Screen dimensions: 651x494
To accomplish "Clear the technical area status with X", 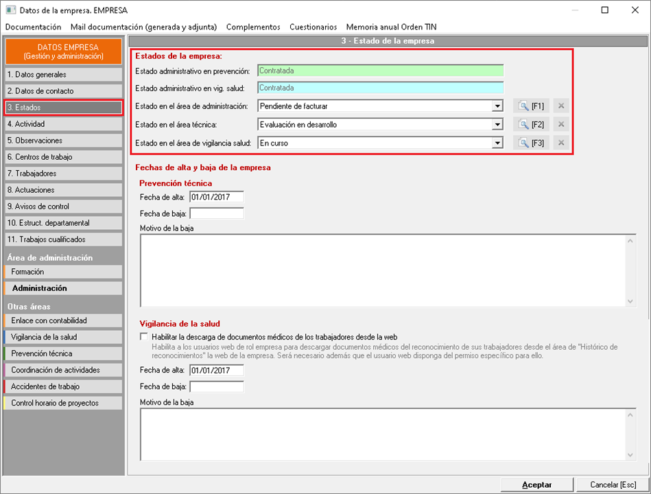I will (x=561, y=125).
